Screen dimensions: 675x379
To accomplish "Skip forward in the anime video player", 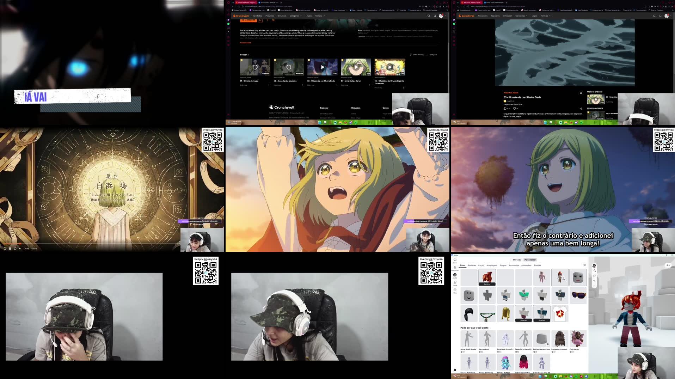I will click(15, 249).
